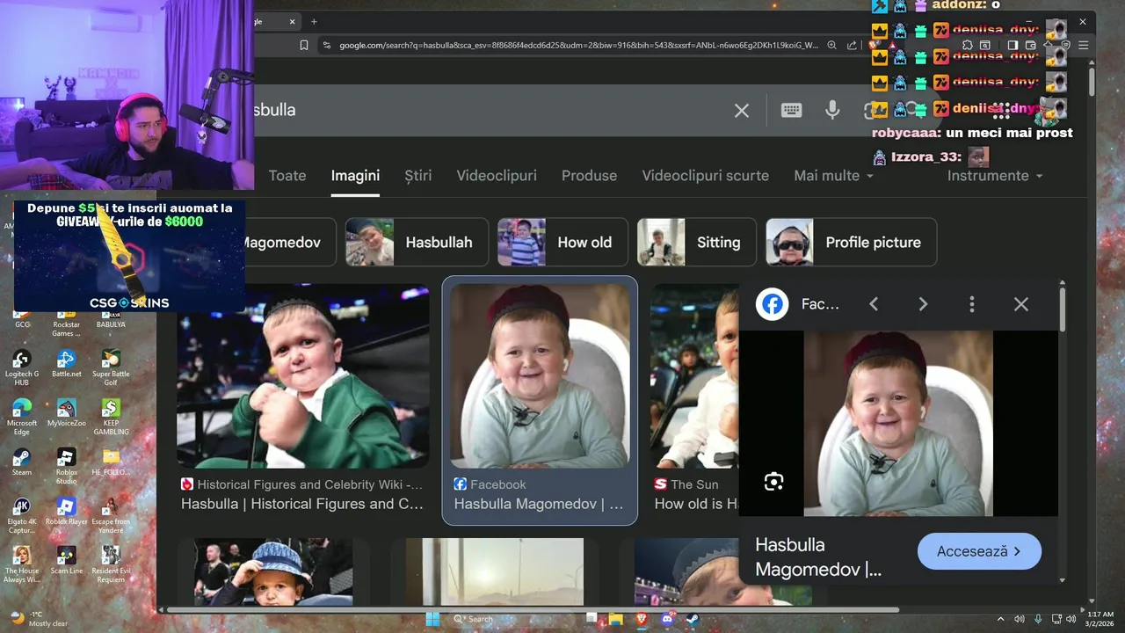Screen dimensions: 1125x633
Task: Open Roblox Studio desktop shortcut
Action: tap(67, 466)
